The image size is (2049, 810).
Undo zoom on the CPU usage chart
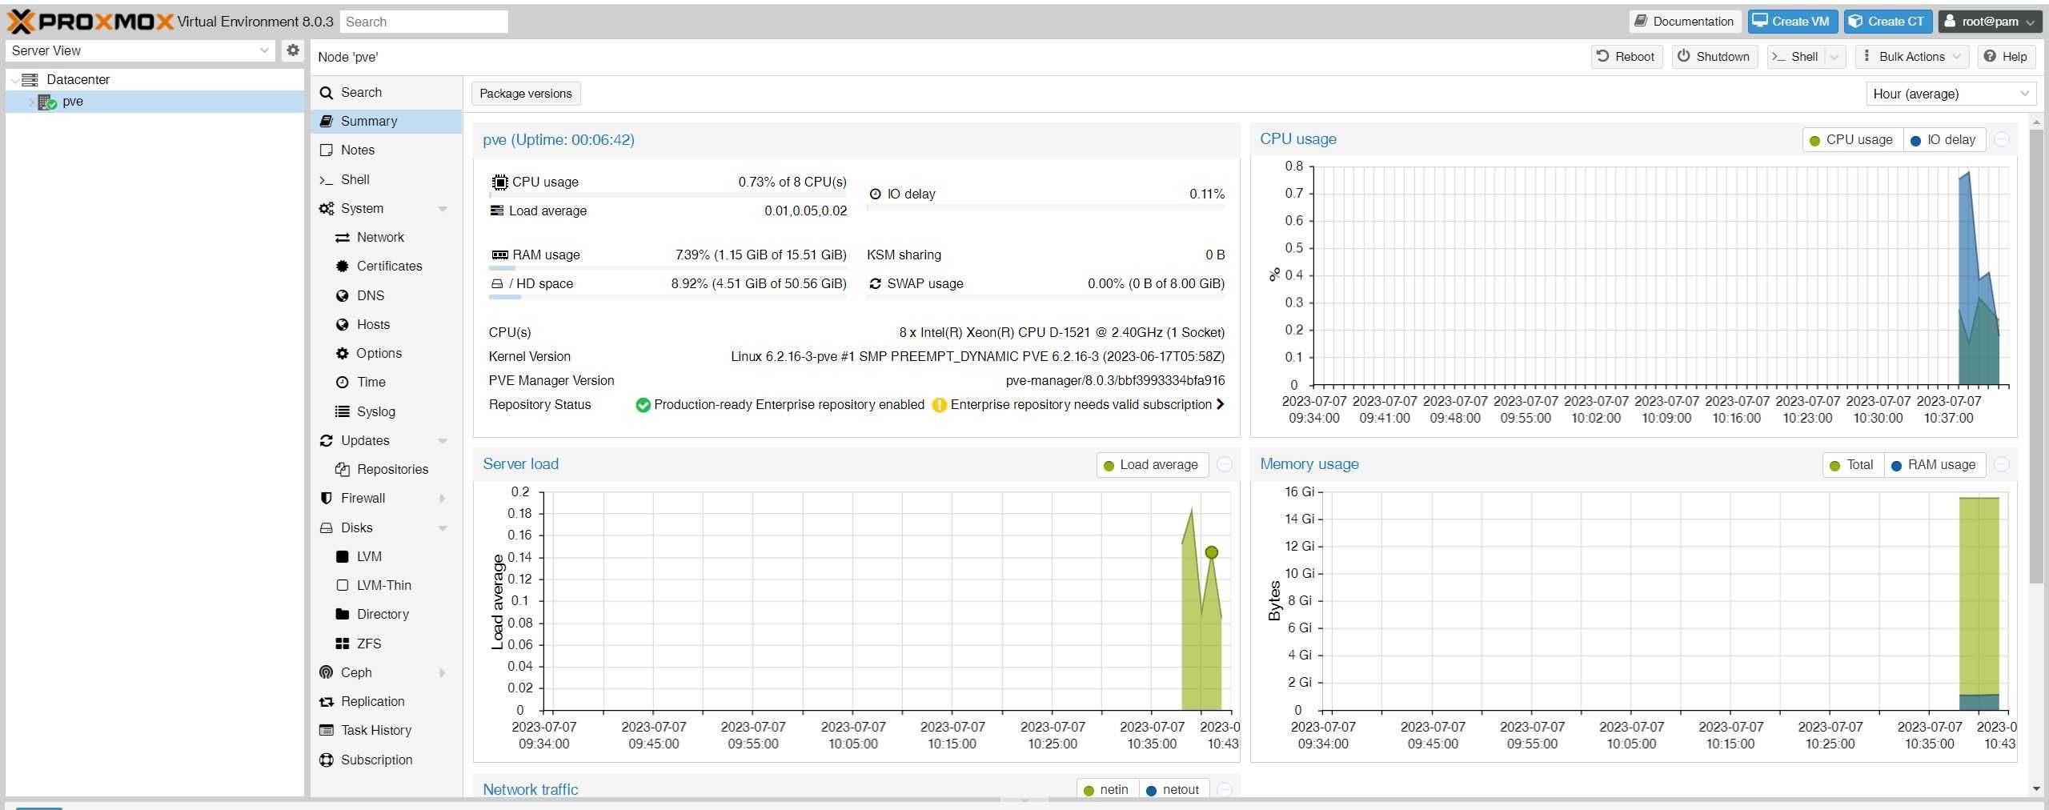(2001, 139)
